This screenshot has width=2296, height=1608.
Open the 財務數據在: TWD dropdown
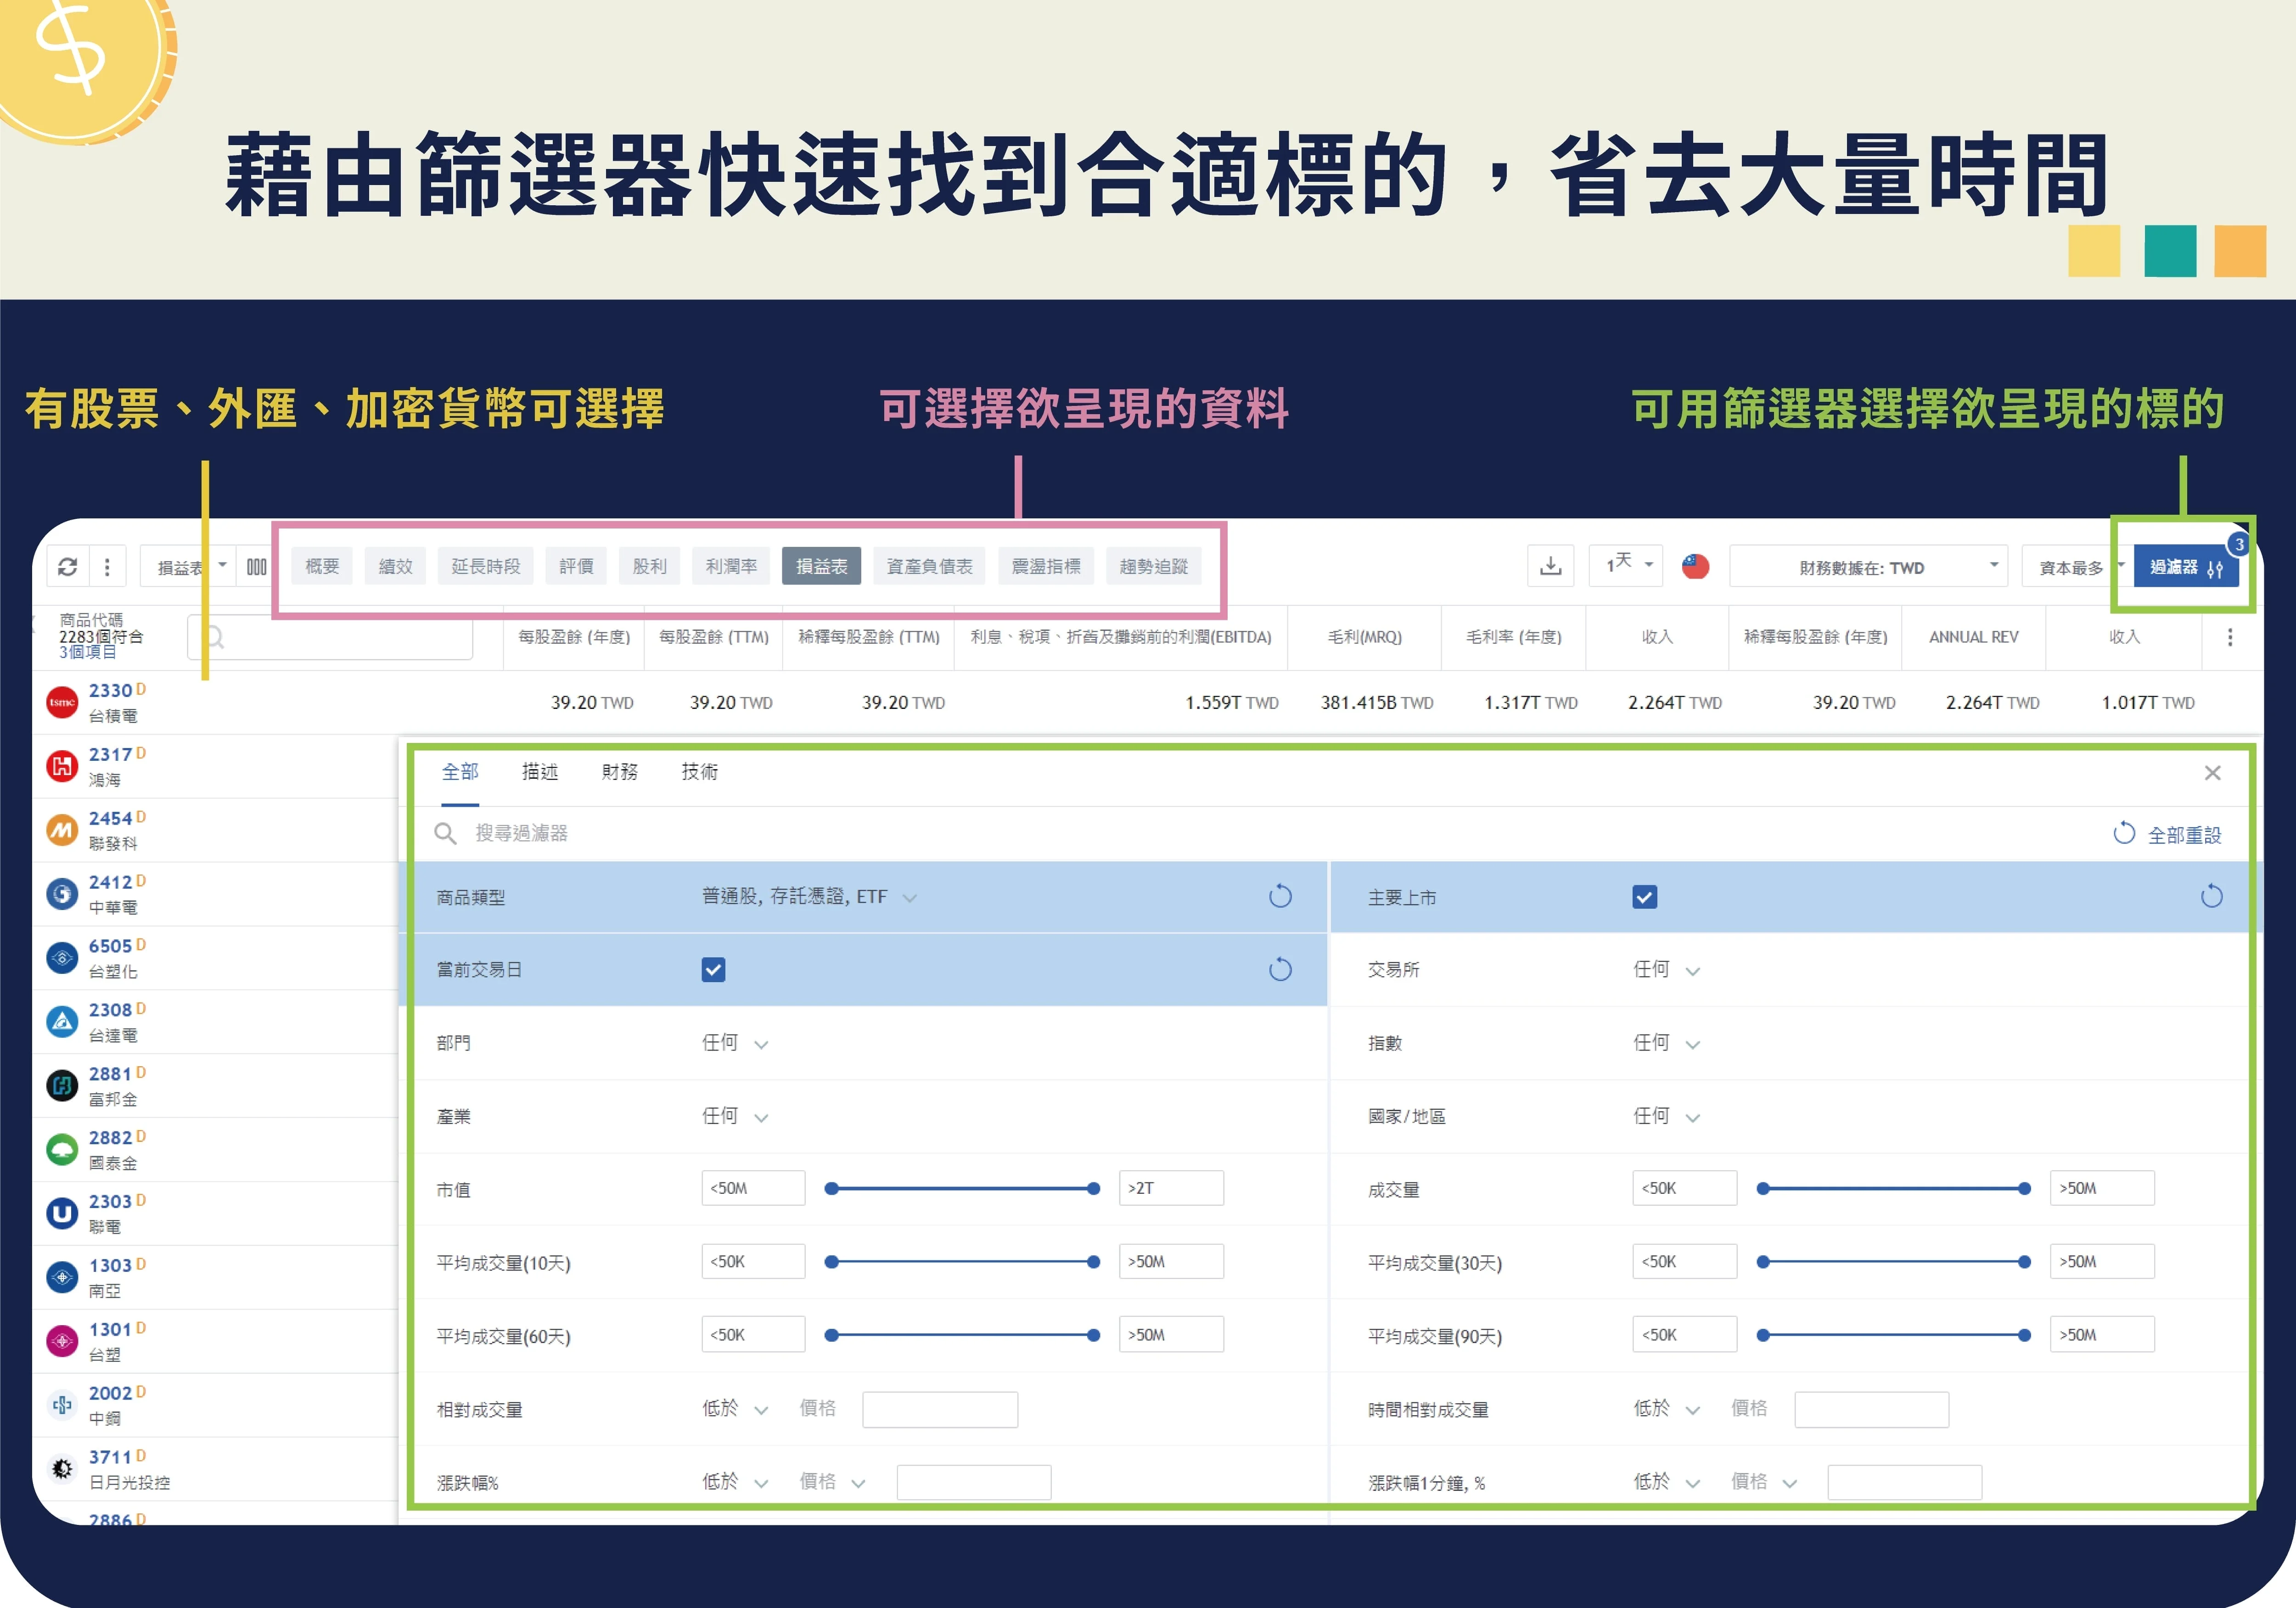(x=1869, y=567)
